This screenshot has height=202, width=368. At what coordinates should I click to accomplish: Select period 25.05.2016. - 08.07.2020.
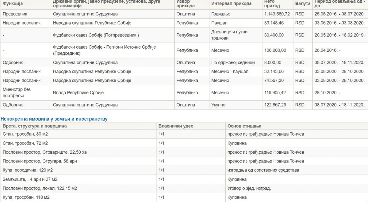[339, 14]
